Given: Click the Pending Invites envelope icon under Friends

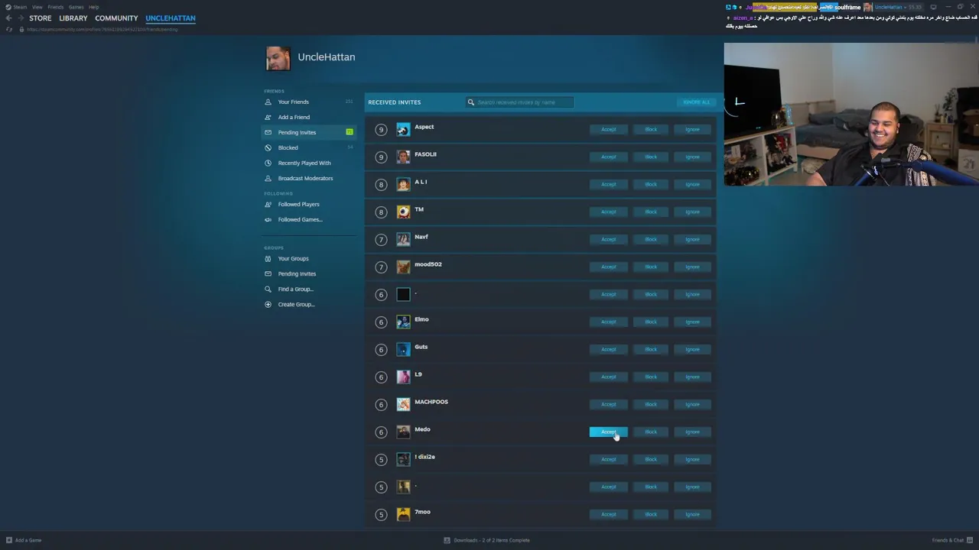Looking at the screenshot, I should 268,132.
